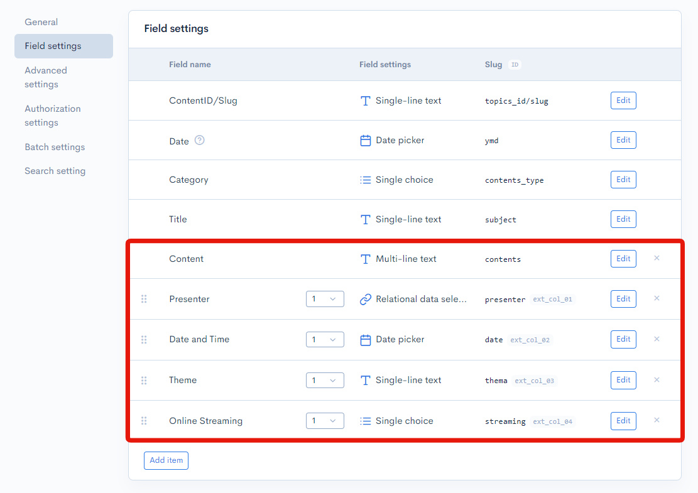Remove the Date and Time field
Viewport: 698px width, 493px height.
coord(657,339)
